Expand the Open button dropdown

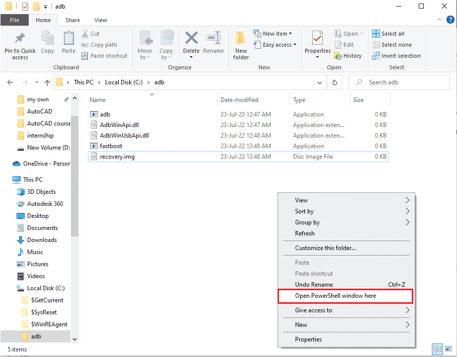[361, 34]
